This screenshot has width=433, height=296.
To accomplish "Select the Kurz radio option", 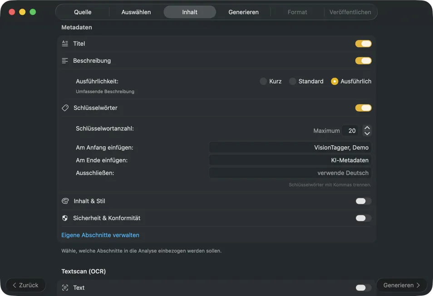I will click(263, 81).
